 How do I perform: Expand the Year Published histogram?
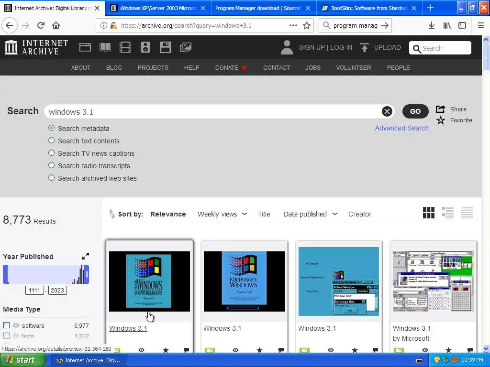(86, 256)
